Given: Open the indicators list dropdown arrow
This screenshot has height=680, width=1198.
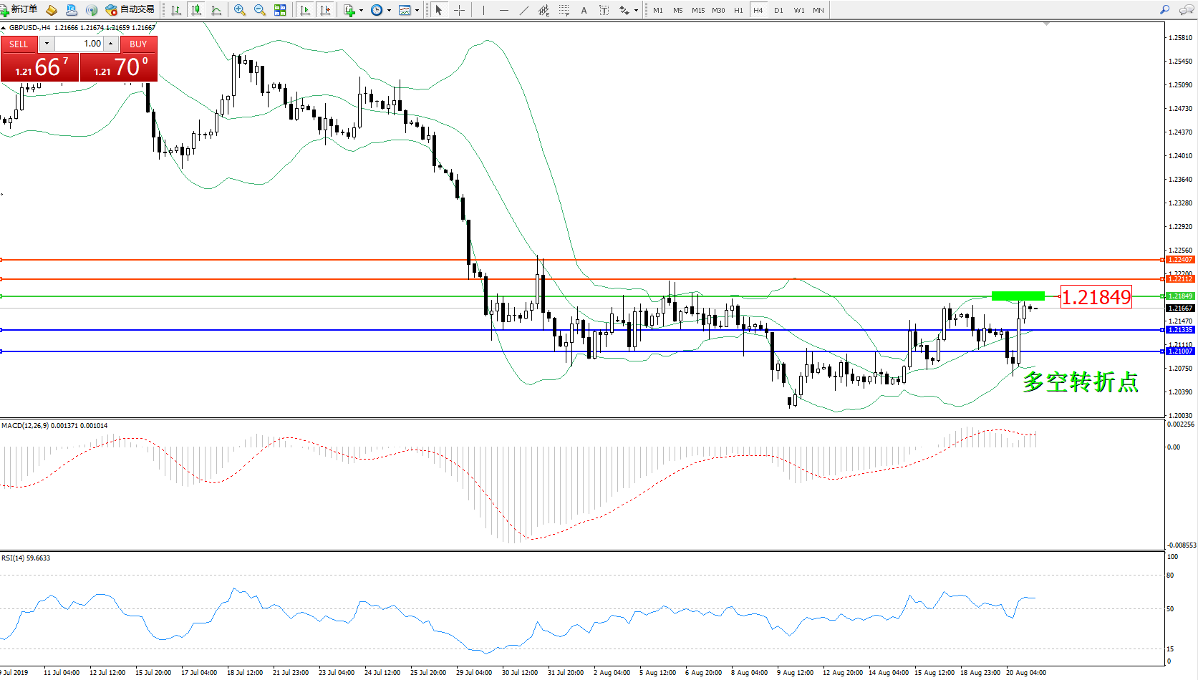Looking at the screenshot, I should (x=361, y=10).
